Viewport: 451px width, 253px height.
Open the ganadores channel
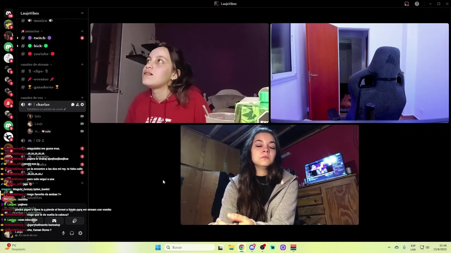52,87
